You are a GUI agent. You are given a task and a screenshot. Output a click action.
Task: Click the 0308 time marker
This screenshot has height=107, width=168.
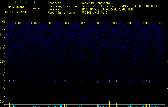(130, 23)
